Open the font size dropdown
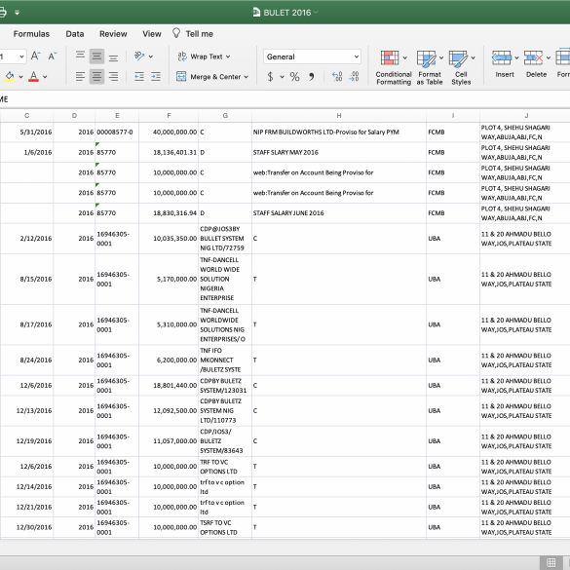This screenshot has width=570, height=570. click(x=21, y=57)
